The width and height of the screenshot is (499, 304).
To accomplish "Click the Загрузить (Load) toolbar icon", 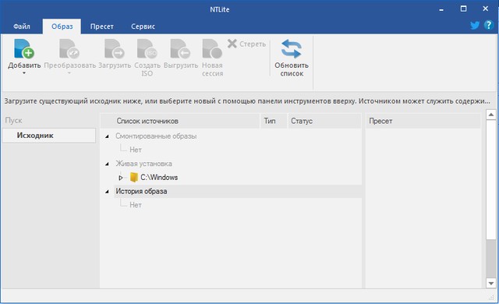I will (x=115, y=49).
